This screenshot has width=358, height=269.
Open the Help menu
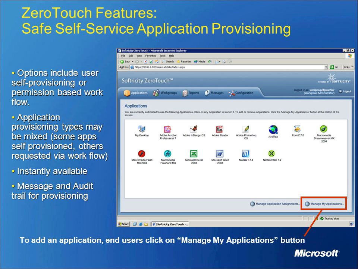172,56
